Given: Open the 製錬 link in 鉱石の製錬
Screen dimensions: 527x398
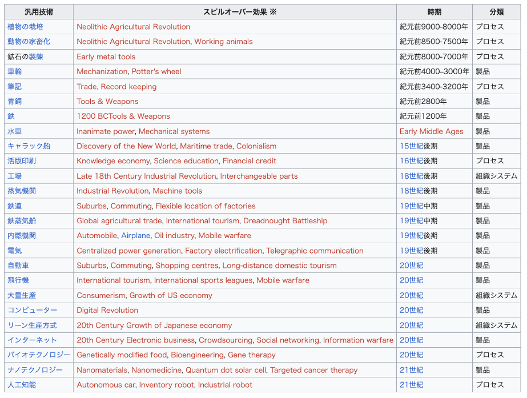Looking at the screenshot, I should pyautogui.click(x=36, y=57).
